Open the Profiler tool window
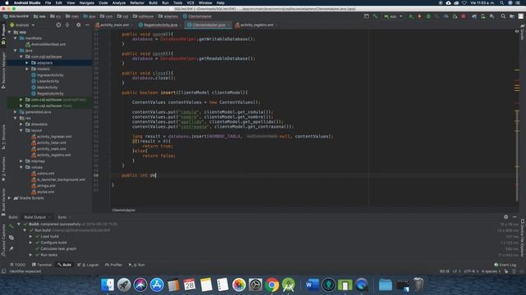The width and height of the screenshot is (526, 295). click(113, 265)
